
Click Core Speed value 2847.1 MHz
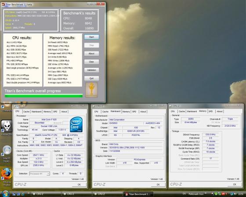[x=39, y=155]
